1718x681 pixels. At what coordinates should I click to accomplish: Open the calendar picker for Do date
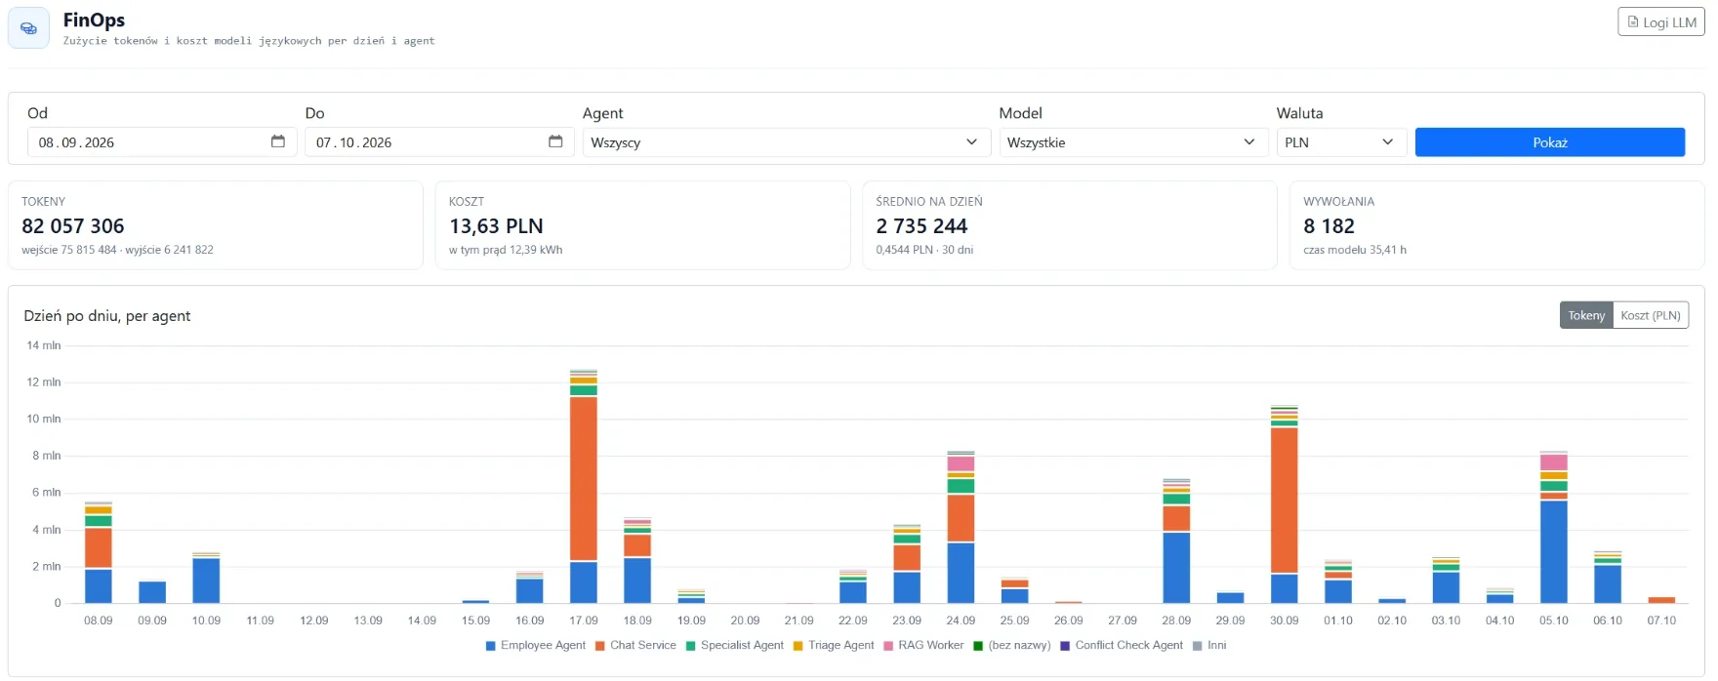[x=555, y=141]
